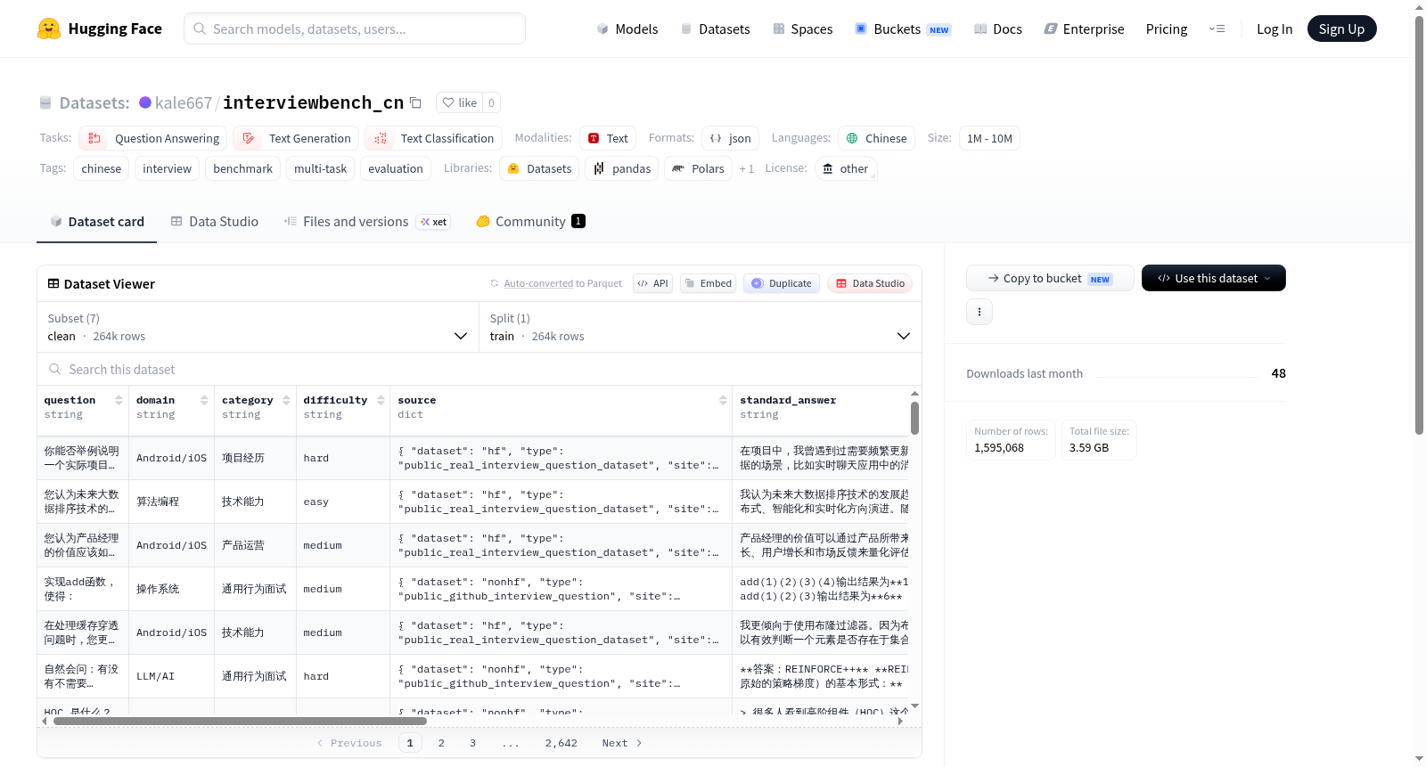Select the pandas library tag
Screen dimensions: 1426x767
tap(622, 168)
